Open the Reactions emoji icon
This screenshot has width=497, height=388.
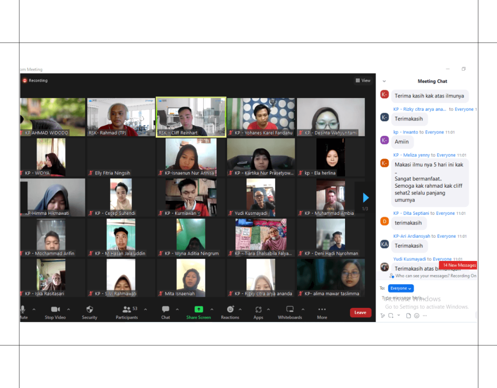[x=230, y=309]
